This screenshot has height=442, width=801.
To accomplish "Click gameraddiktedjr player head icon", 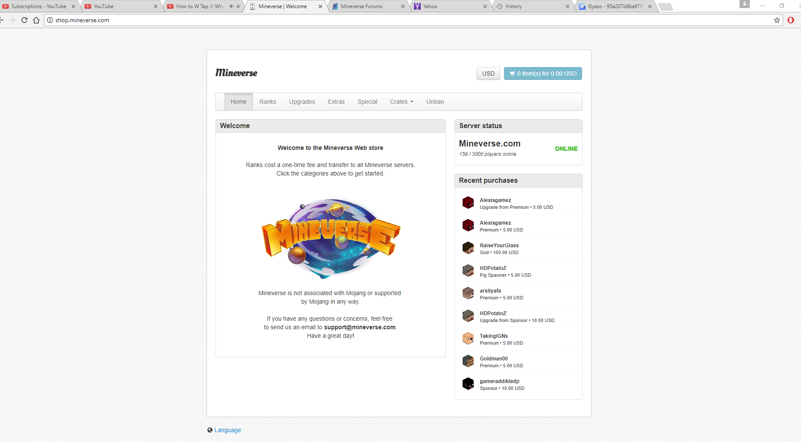I will click(468, 384).
